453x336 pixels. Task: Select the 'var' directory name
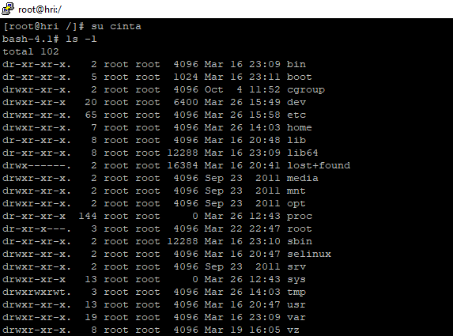pyautogui.click(x=296, y=317)
